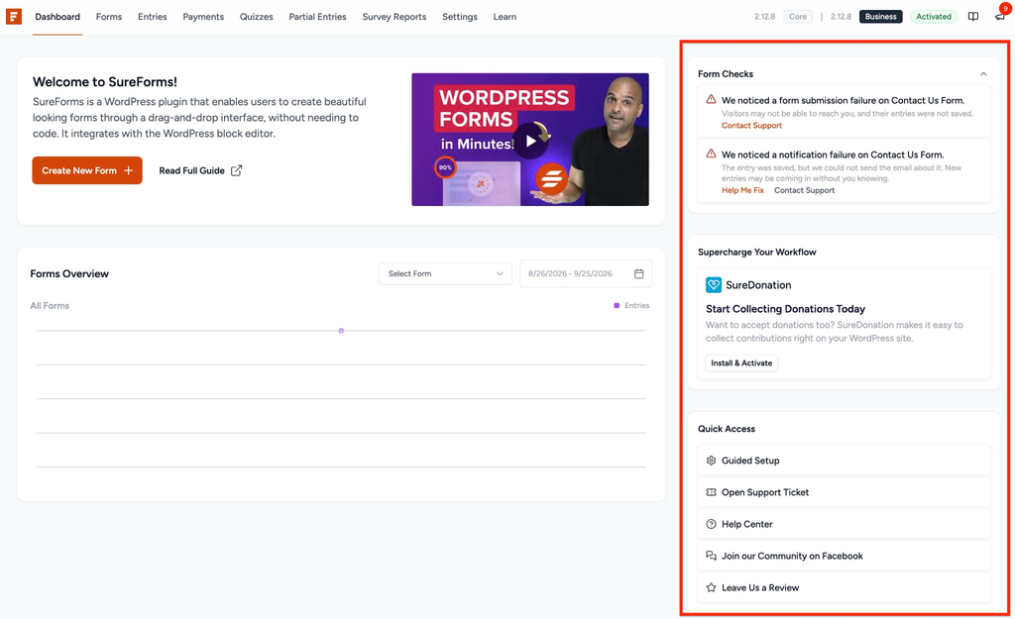Viewport: 1015px width, 619px height.
Task: Open the Help Center link
Action: click(845, 524)
